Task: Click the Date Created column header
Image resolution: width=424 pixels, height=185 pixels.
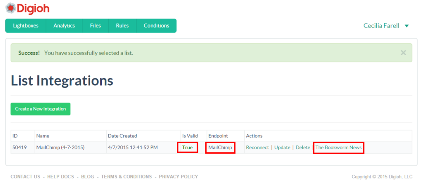Action: pos(122,136)
